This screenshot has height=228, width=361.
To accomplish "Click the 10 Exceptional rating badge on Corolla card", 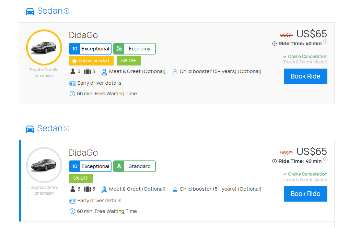I will point(90,49).
